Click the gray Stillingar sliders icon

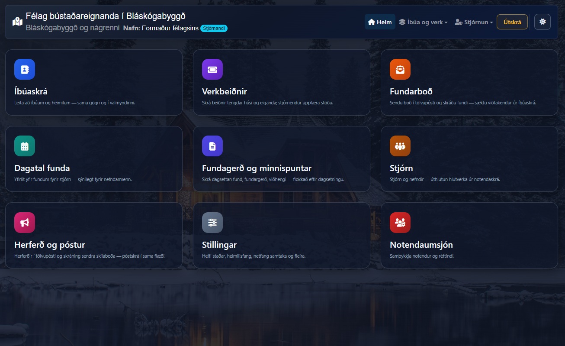coord(212,223)
